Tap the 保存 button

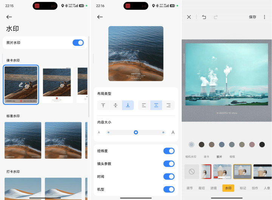click(x=252, y=17)
